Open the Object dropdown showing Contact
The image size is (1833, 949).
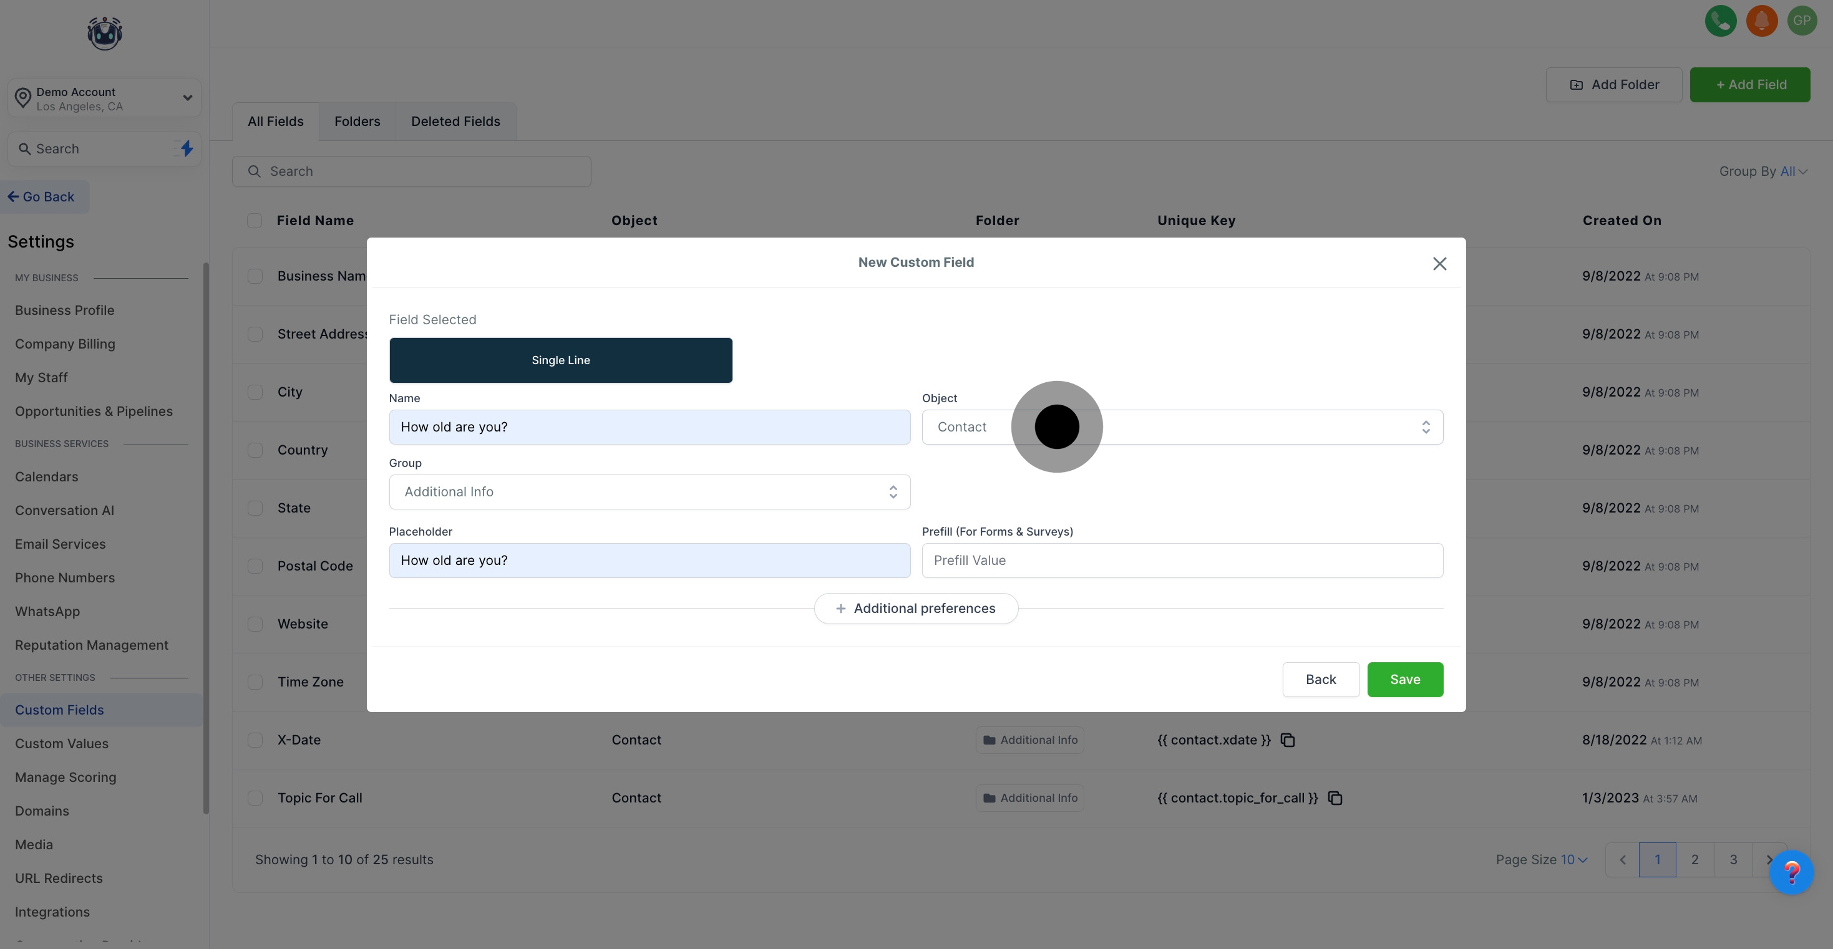click(x=1182, y=427)
